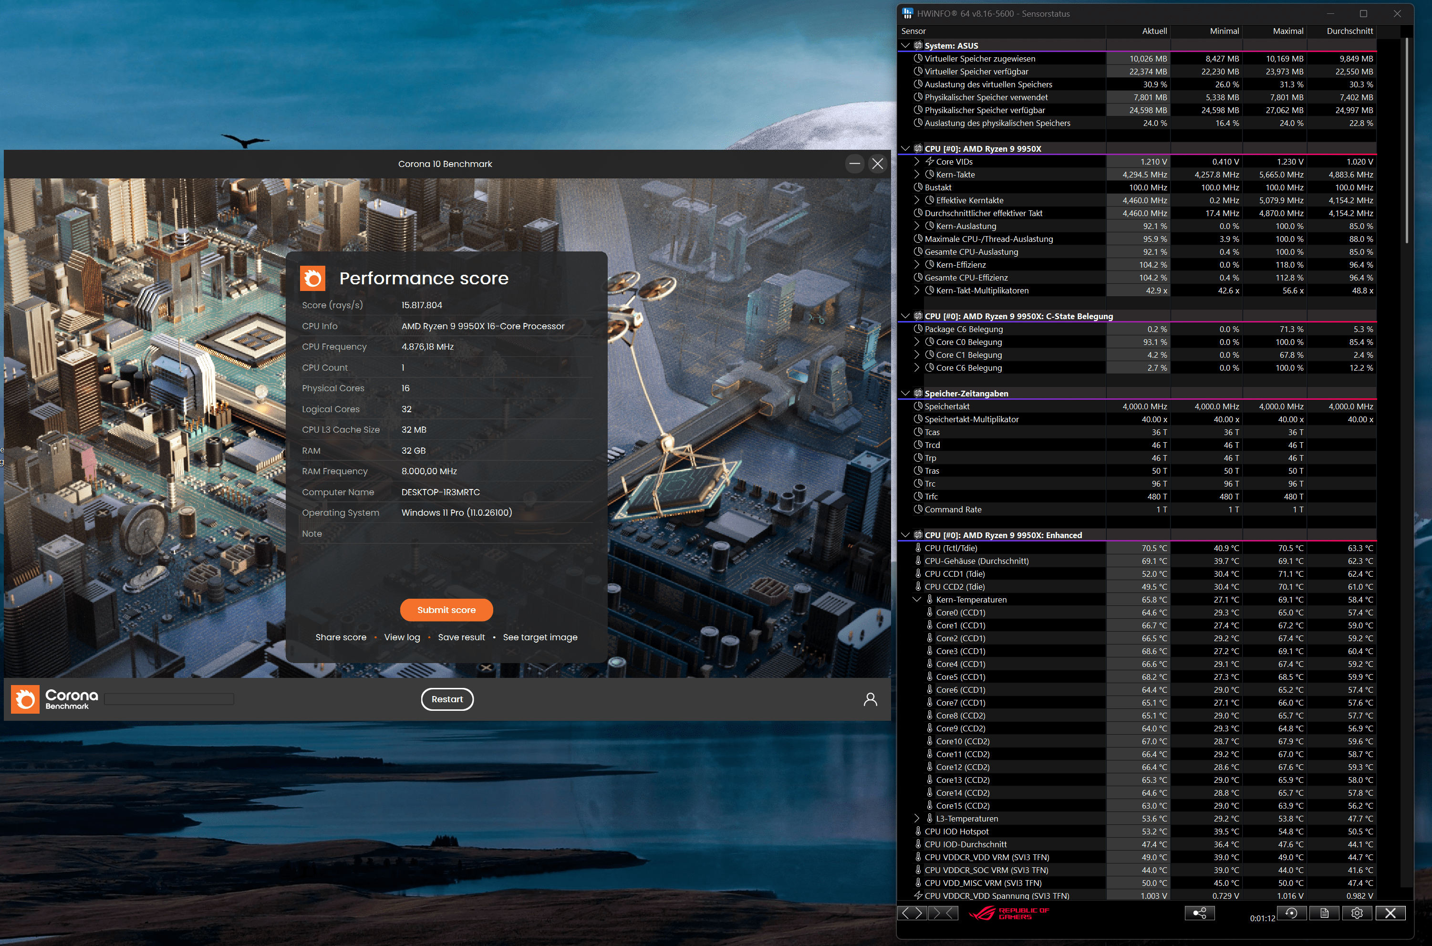
Task: Expand the Kern-Takt-Multiplikatoren row
Action: coord(917,291)
